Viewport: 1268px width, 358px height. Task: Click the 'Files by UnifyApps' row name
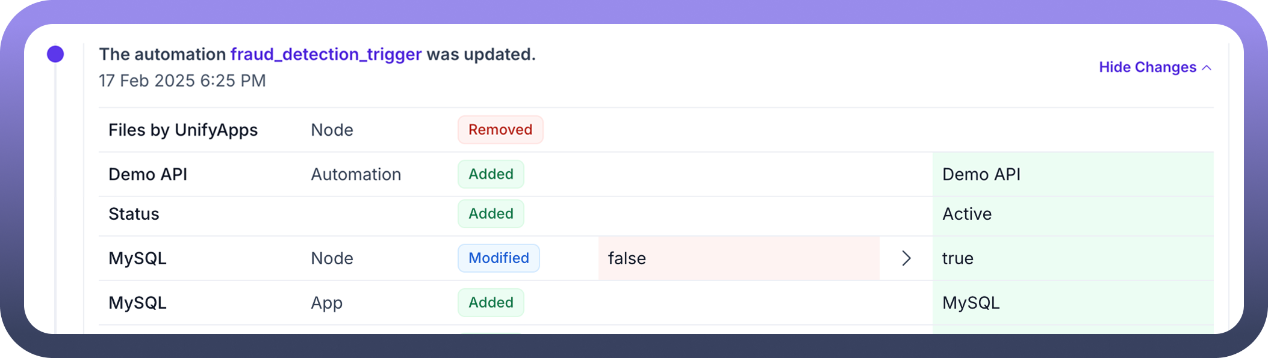(183, 130)
